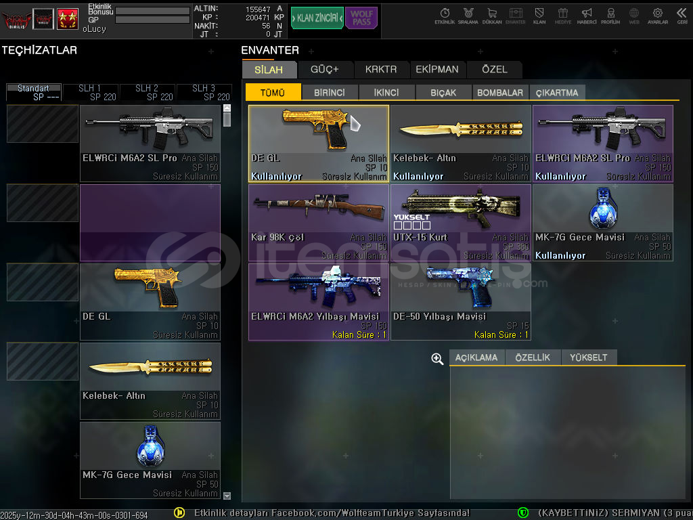Click the Teçhizatlar scrollbar down arrow
Screen dimensions: 693x520
pyautogui.click(x=227, y=496)
